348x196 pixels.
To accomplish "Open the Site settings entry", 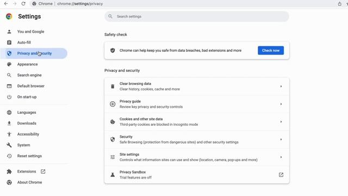I will click(197, 157).
